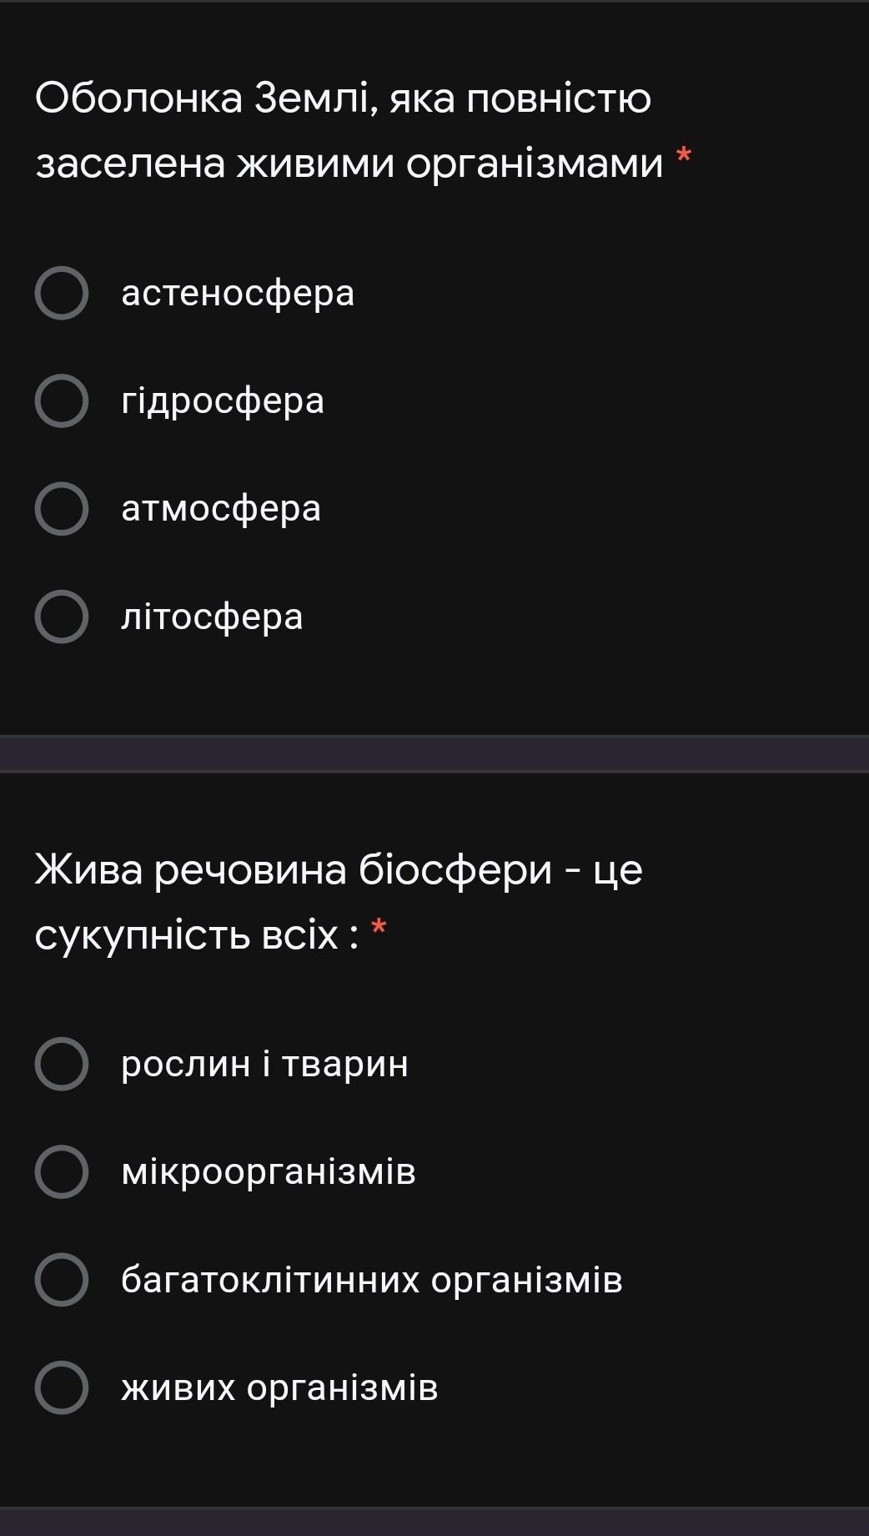Select мікроорганізмів radio option
This screenshot has width=869, height=1536.
62,1171
